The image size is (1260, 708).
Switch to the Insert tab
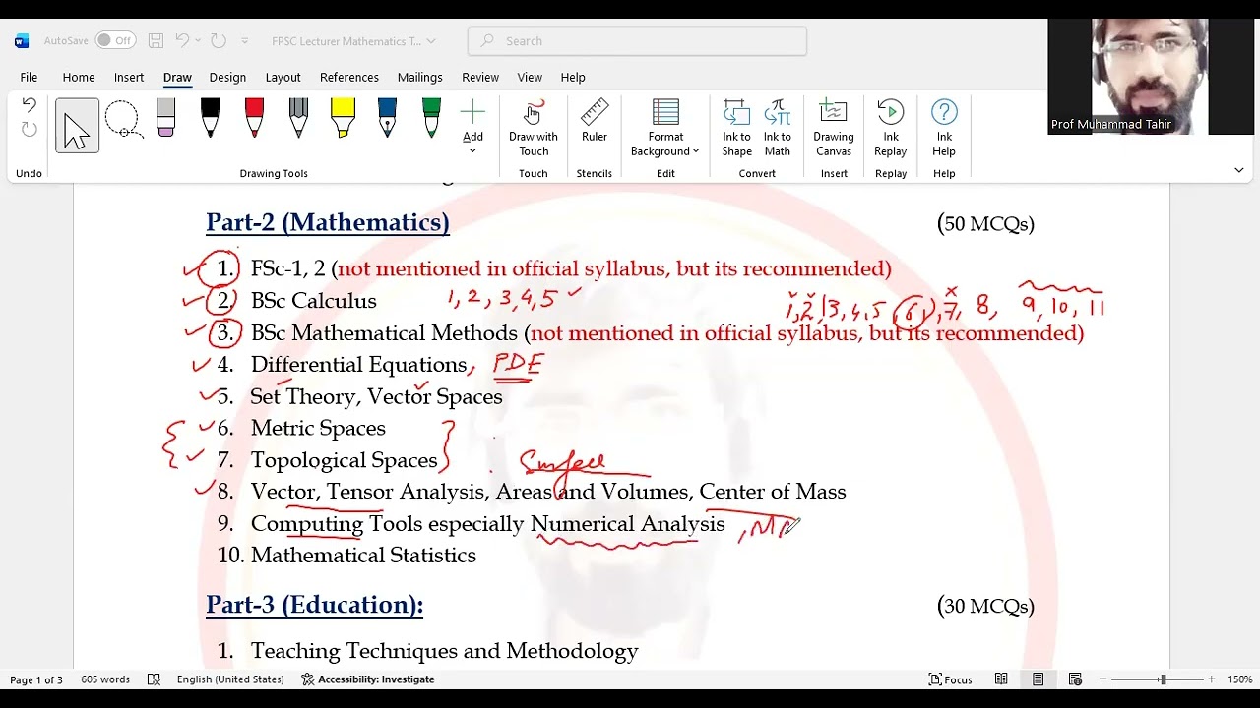coord(129,77)
